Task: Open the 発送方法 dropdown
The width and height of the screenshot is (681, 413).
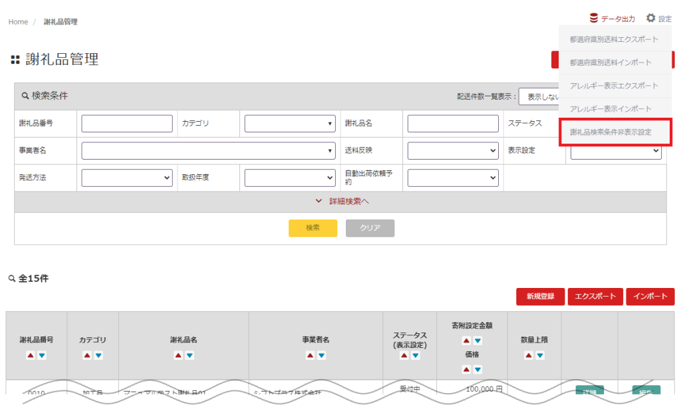Action: 127,178
